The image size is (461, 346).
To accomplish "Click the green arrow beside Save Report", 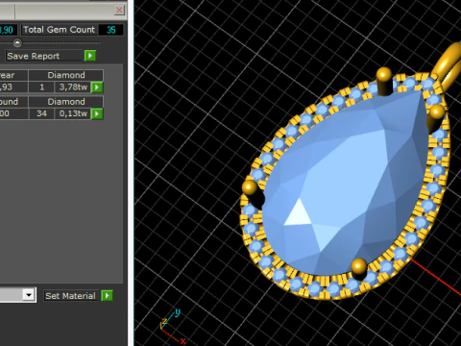I will coord(90,56).
